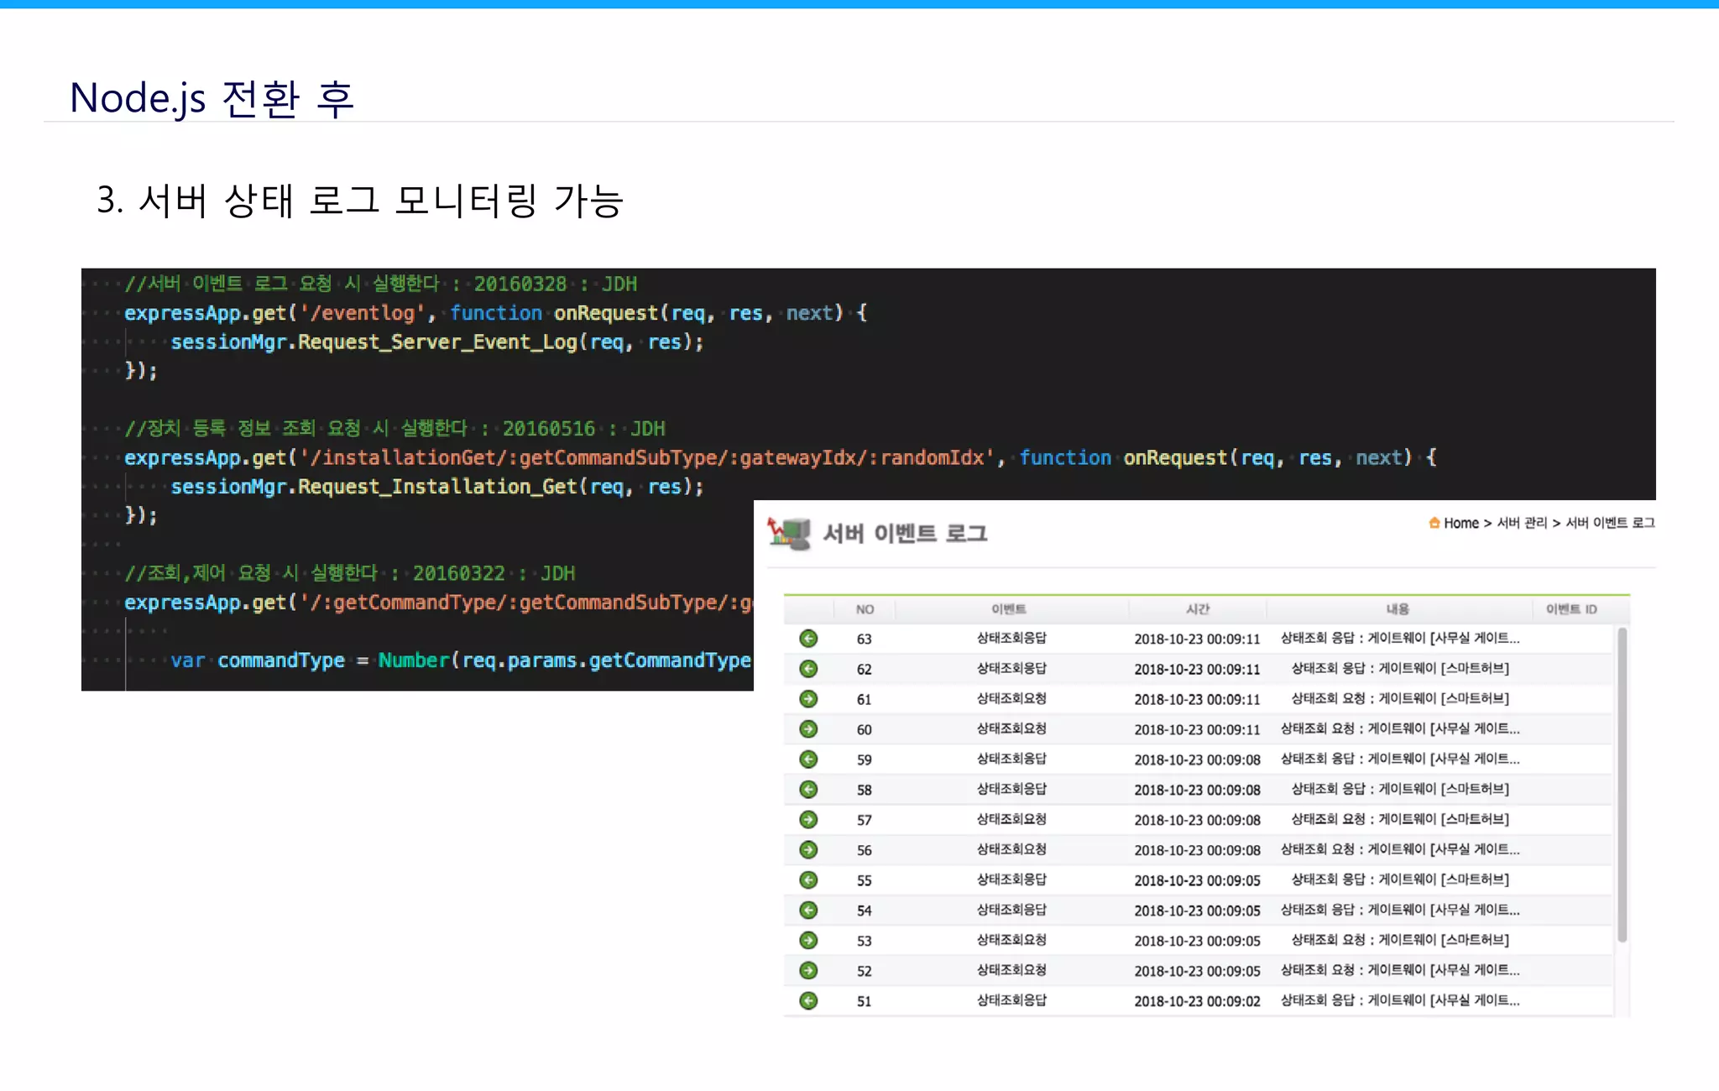This screenshot has width=1719, height=1091.
Task: Click the 스마트허브 response content in row 62
Action: [1400, 669]
